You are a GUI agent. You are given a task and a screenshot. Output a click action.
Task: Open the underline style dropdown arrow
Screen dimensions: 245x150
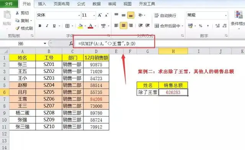pos(59,26)
